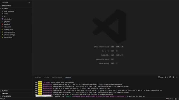Open the new terminal launch profile dropdown
Screen dimensions: 179x100
pyautogui.click(x=168, y=77)
